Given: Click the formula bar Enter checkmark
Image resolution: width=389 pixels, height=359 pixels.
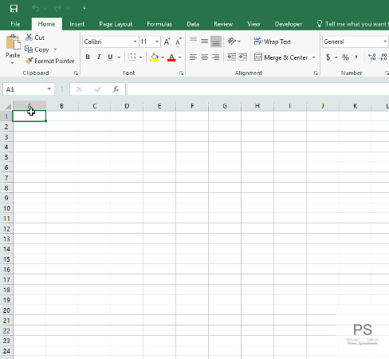Looking at the screenshot, I should pos(98,89).
